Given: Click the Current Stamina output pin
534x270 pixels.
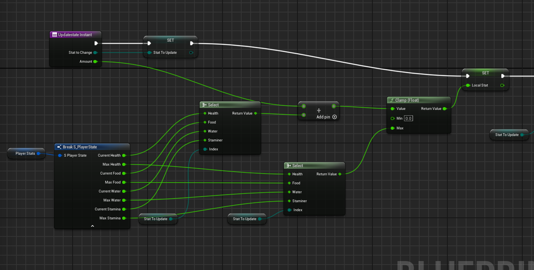Looking at the screenshot, I should [124, 209].
